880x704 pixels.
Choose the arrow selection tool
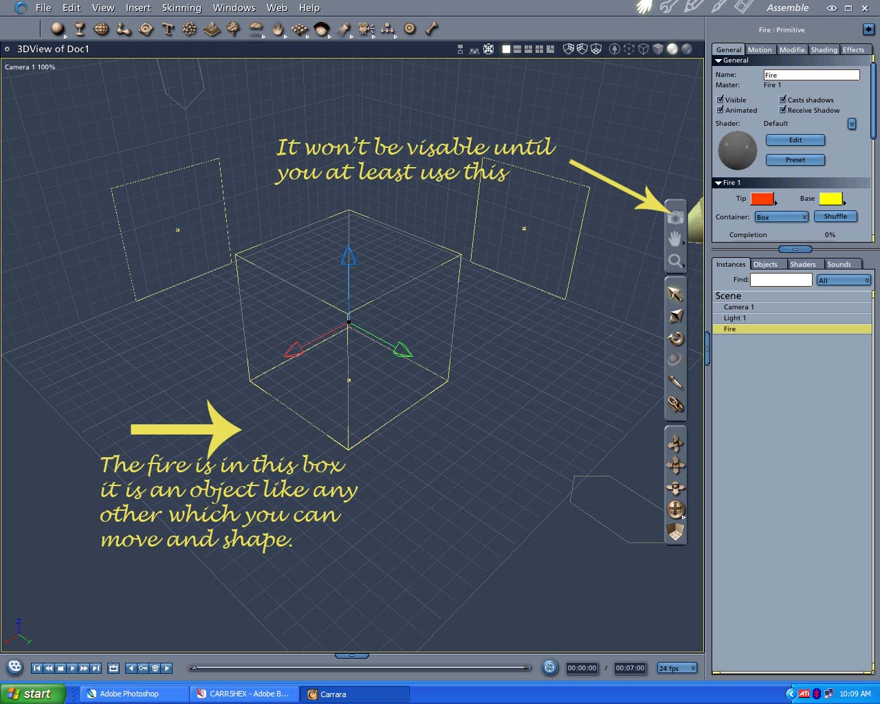click(676, 294)
